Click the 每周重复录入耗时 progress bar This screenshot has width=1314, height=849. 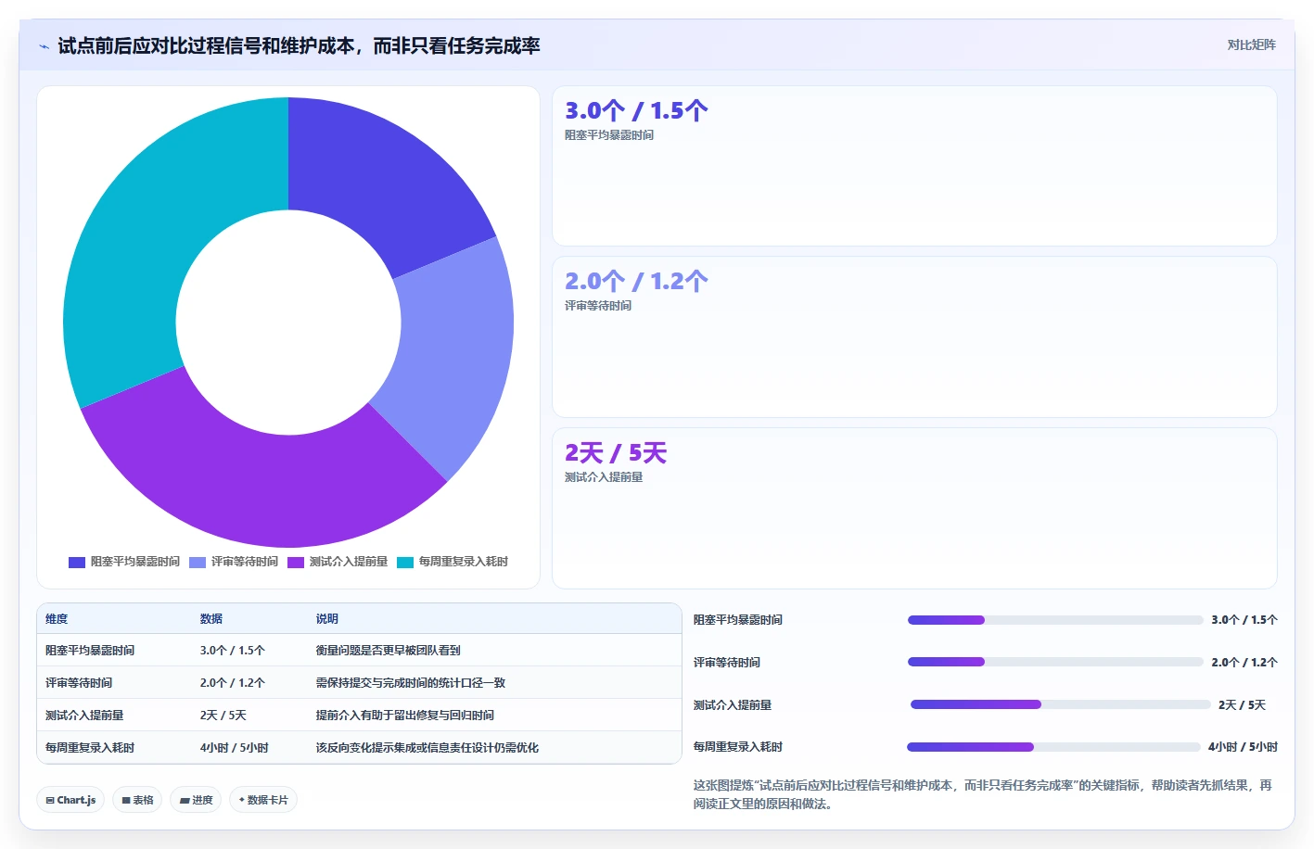pyautogui.click(x=1053, y=747)
